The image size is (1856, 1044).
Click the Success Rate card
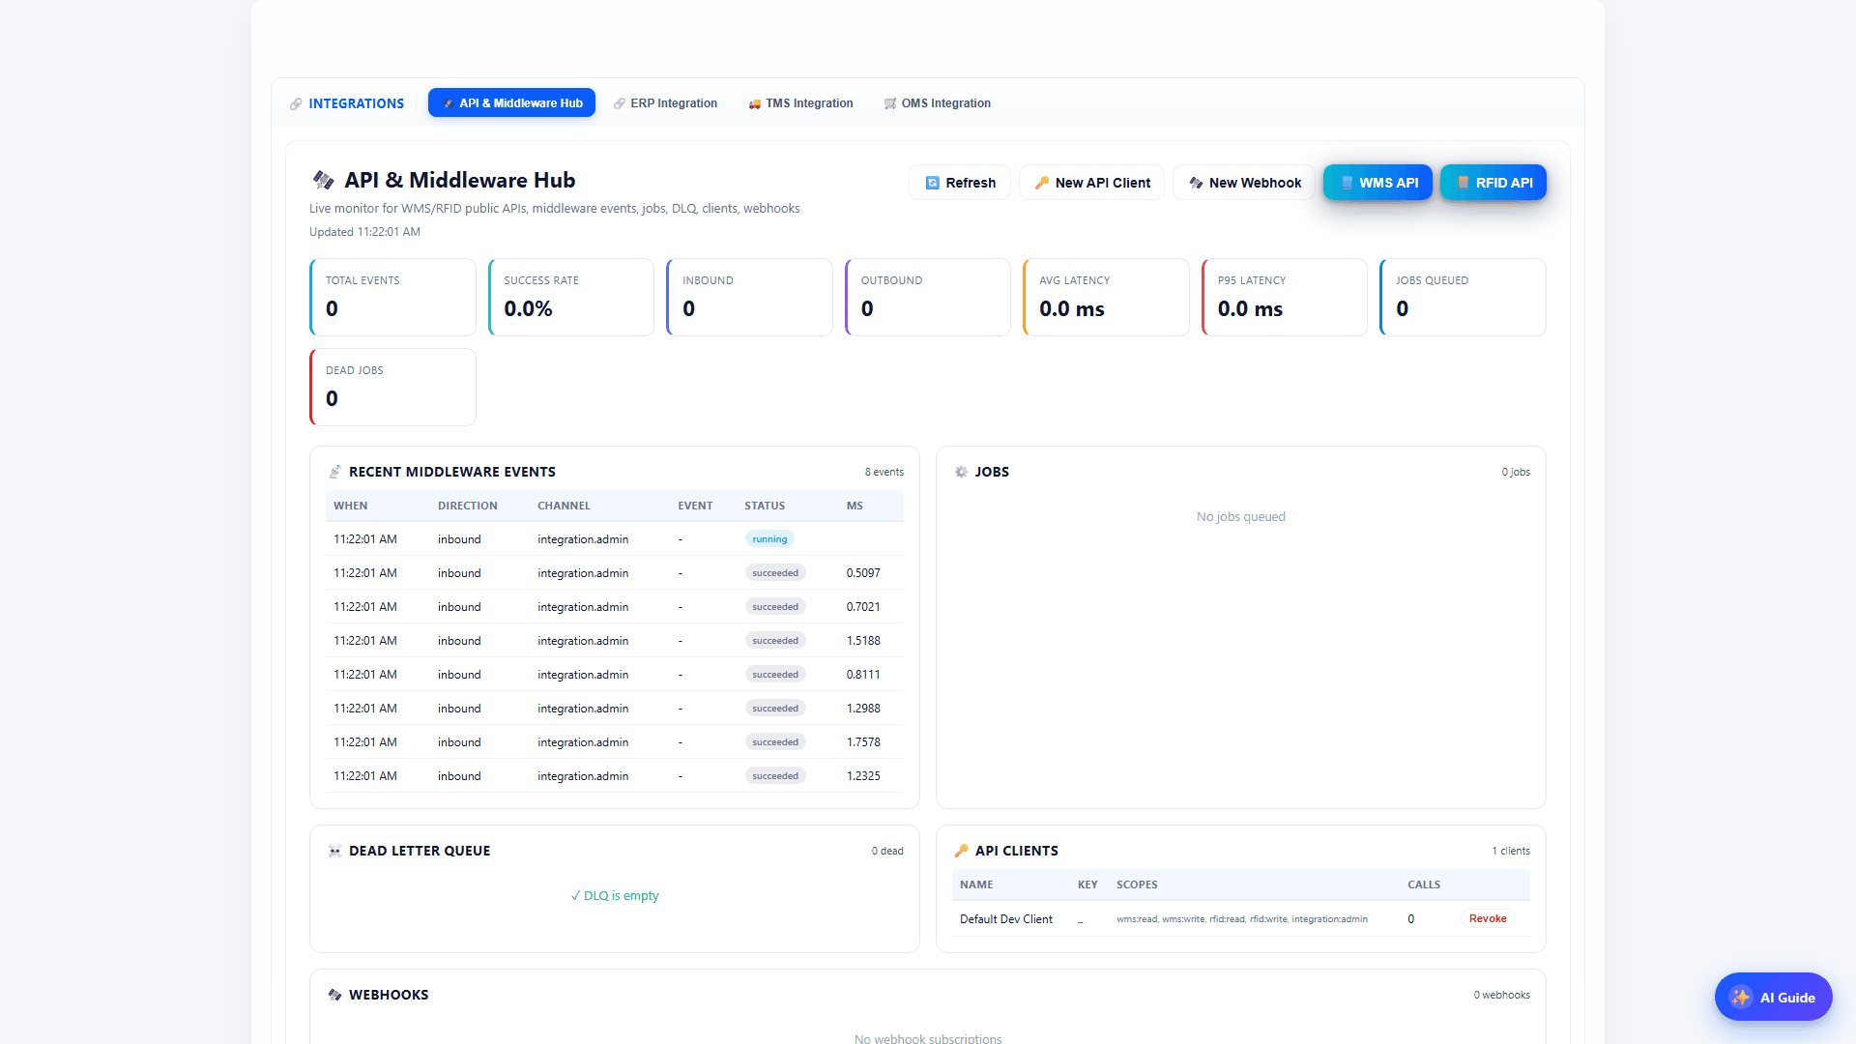(x=571, y=298)
